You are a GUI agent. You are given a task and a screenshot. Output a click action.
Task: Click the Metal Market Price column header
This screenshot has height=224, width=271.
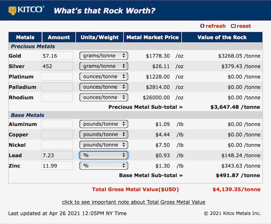click(152, 37)
